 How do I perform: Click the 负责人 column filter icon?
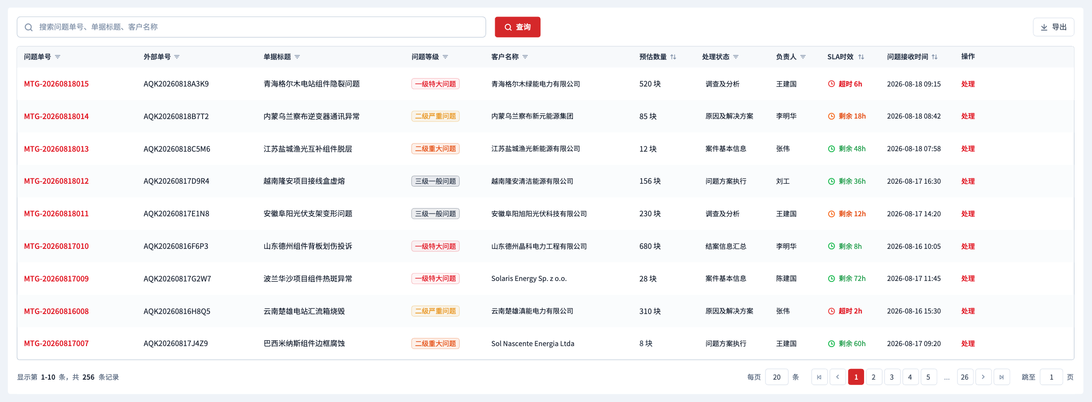pyautogui.click(x=803, y=57)
